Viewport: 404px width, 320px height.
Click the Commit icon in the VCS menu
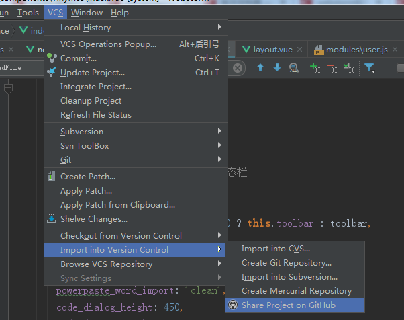tap(52, 58)
